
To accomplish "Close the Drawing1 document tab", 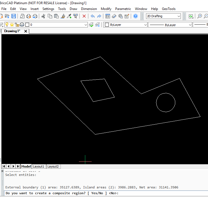I will pos(26,31).
